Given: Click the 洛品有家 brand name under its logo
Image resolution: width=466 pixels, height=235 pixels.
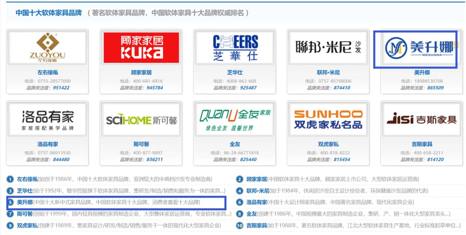Looking at the screenshot, I should click(48, 144).
